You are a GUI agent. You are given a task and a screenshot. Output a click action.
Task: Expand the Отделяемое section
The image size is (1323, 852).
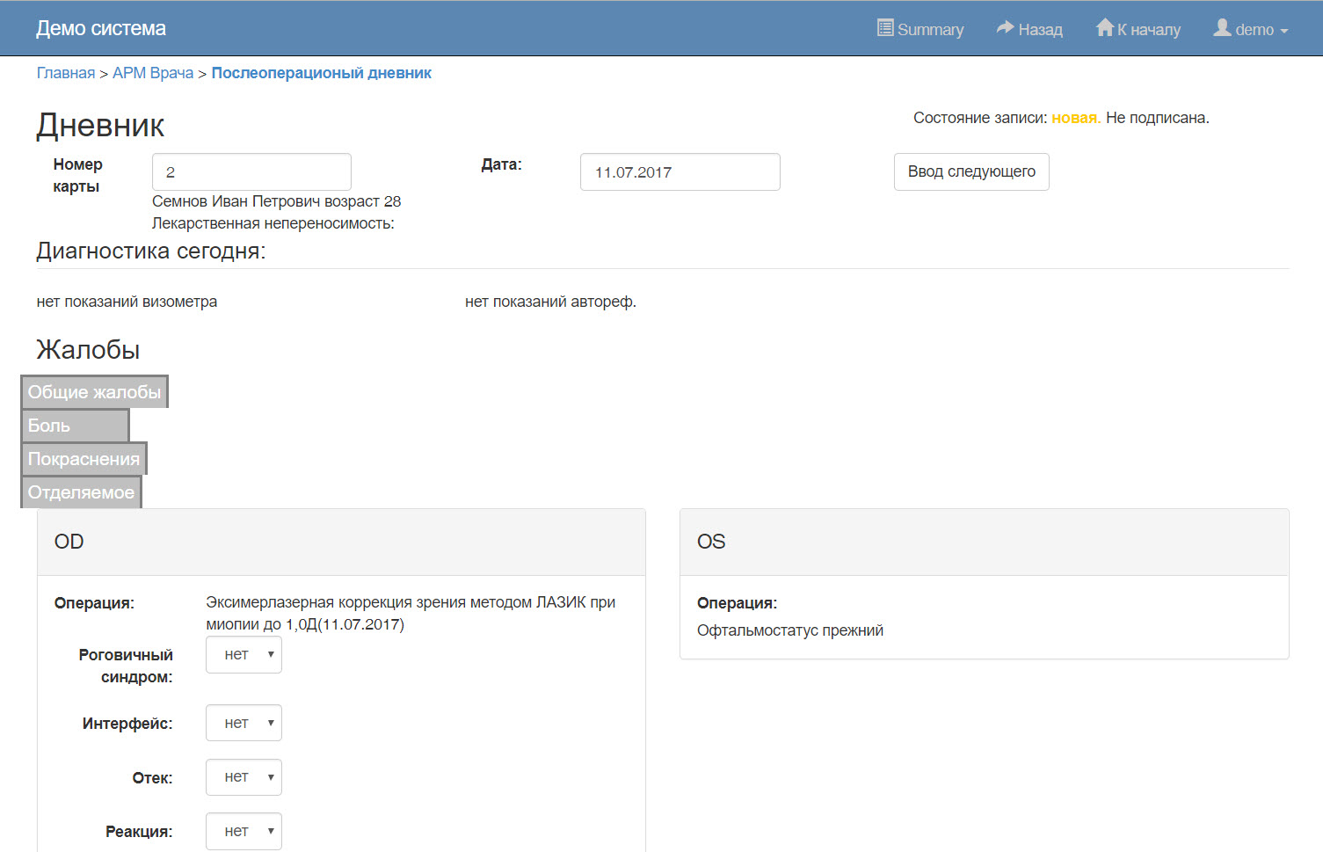click(x=81, y=492)
